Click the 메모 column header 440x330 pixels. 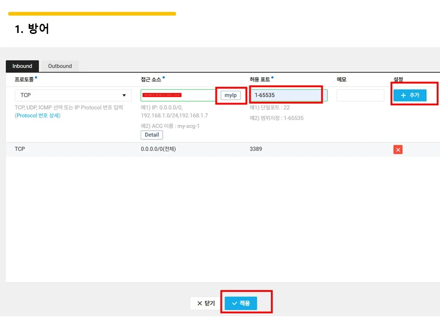click(341, 79)
